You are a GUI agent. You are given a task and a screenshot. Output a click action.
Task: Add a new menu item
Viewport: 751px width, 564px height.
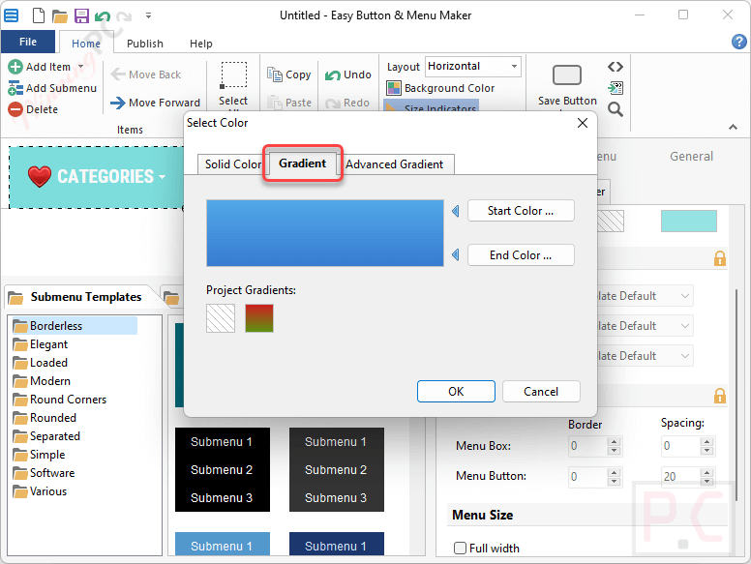pyautogui.click(x=40, y=67)
